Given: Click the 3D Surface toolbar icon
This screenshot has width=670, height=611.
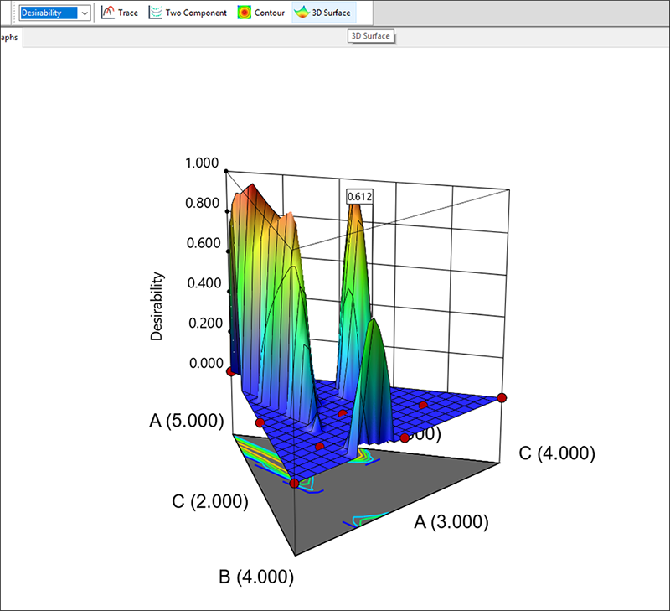Looking at the screenshot, I should click(x=323, y=13).
